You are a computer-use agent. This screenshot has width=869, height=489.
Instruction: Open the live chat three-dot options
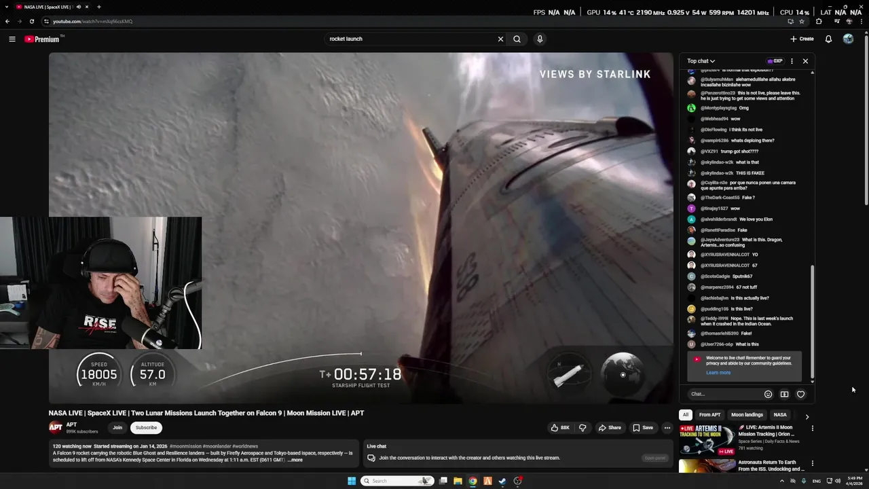click(x=792, y=61)
